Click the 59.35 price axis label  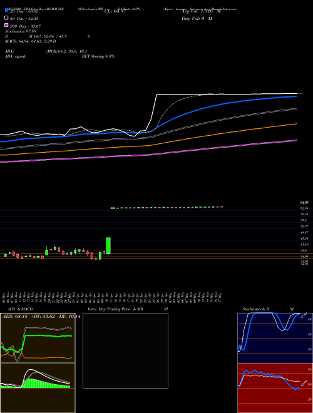coord(305,214)
